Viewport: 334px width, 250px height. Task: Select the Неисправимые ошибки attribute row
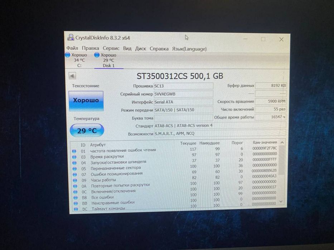[x=175, y=201]
